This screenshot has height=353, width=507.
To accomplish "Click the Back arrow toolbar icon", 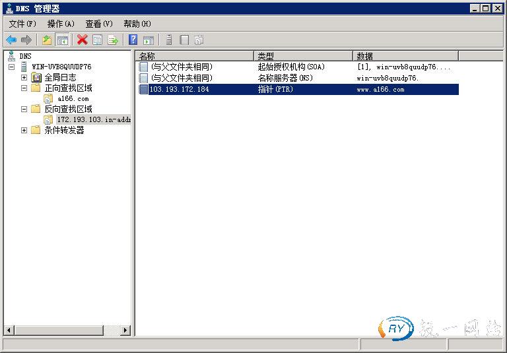I will [11, 40].
